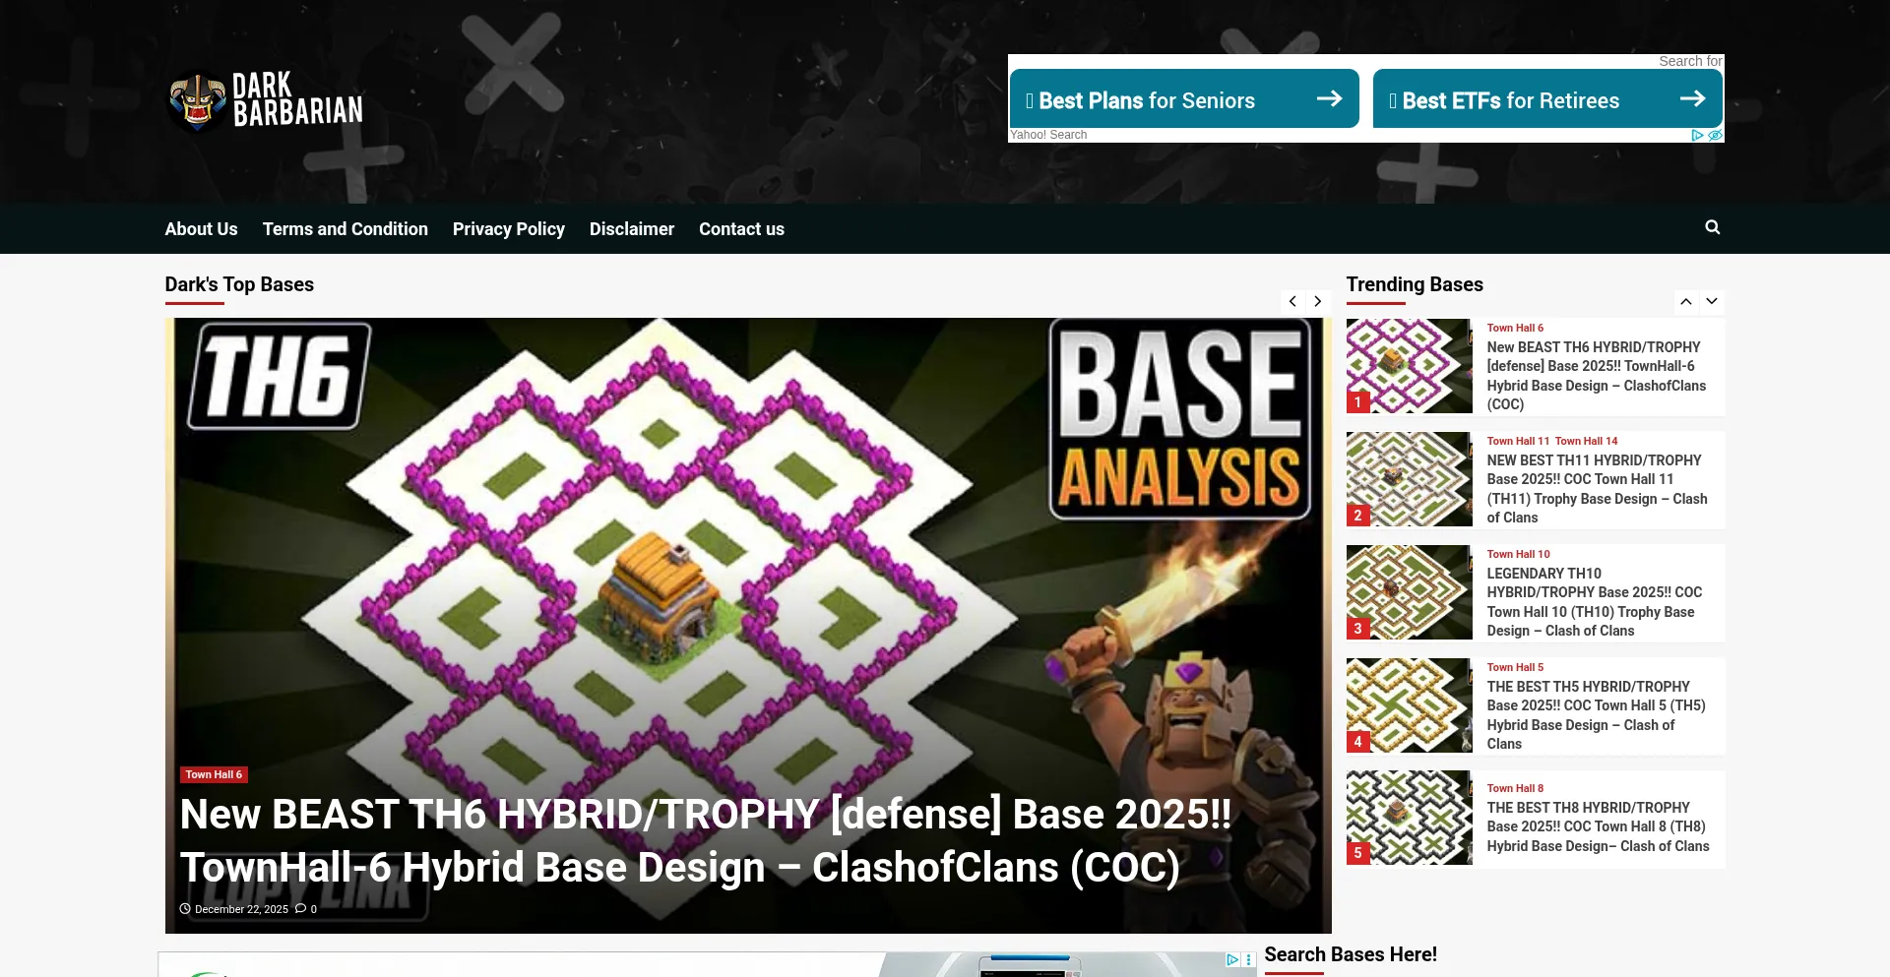Advance to next slide in Dark's Top Bases
The height and width of the screenshot is (977, 1890).
[1317, 302]
